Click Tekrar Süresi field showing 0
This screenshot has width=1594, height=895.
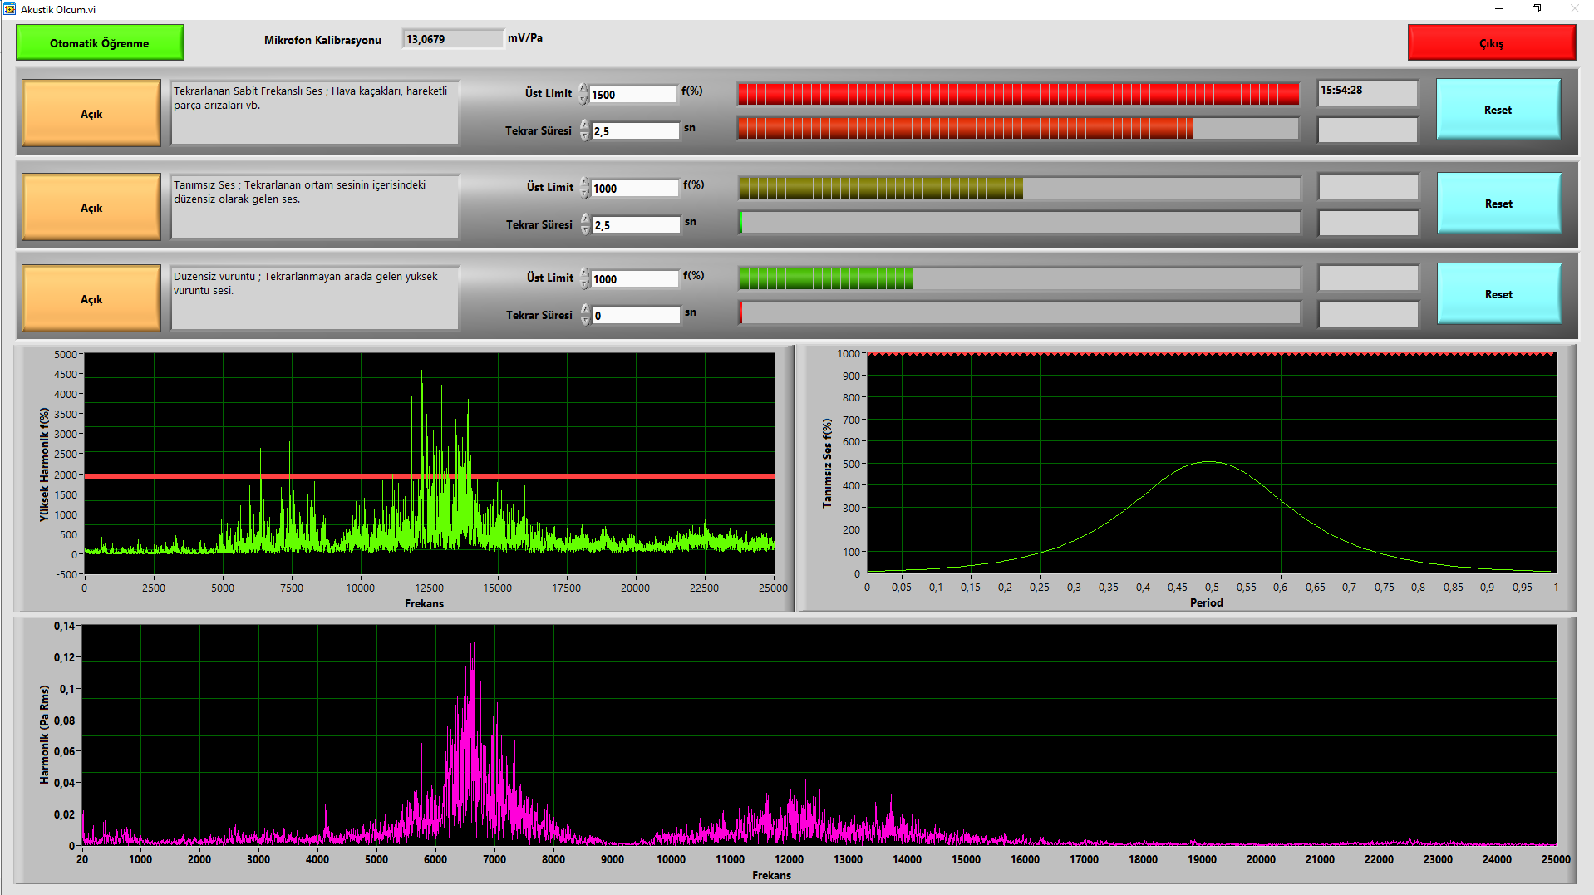pyautogui.click(x=636, y=316)
